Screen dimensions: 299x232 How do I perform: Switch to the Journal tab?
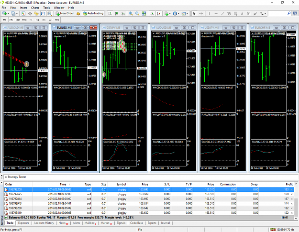165,223
